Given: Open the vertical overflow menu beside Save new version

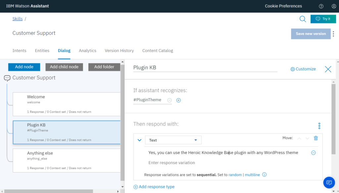Looking at the screenshot, I should click(333, 34).
